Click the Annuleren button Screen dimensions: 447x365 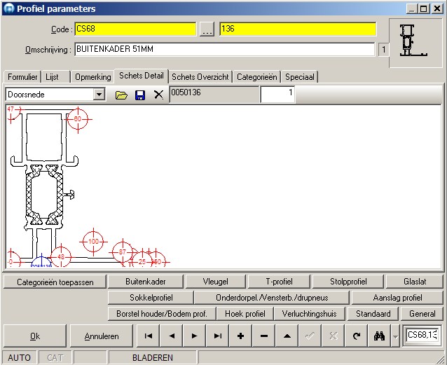click(102, 336)
